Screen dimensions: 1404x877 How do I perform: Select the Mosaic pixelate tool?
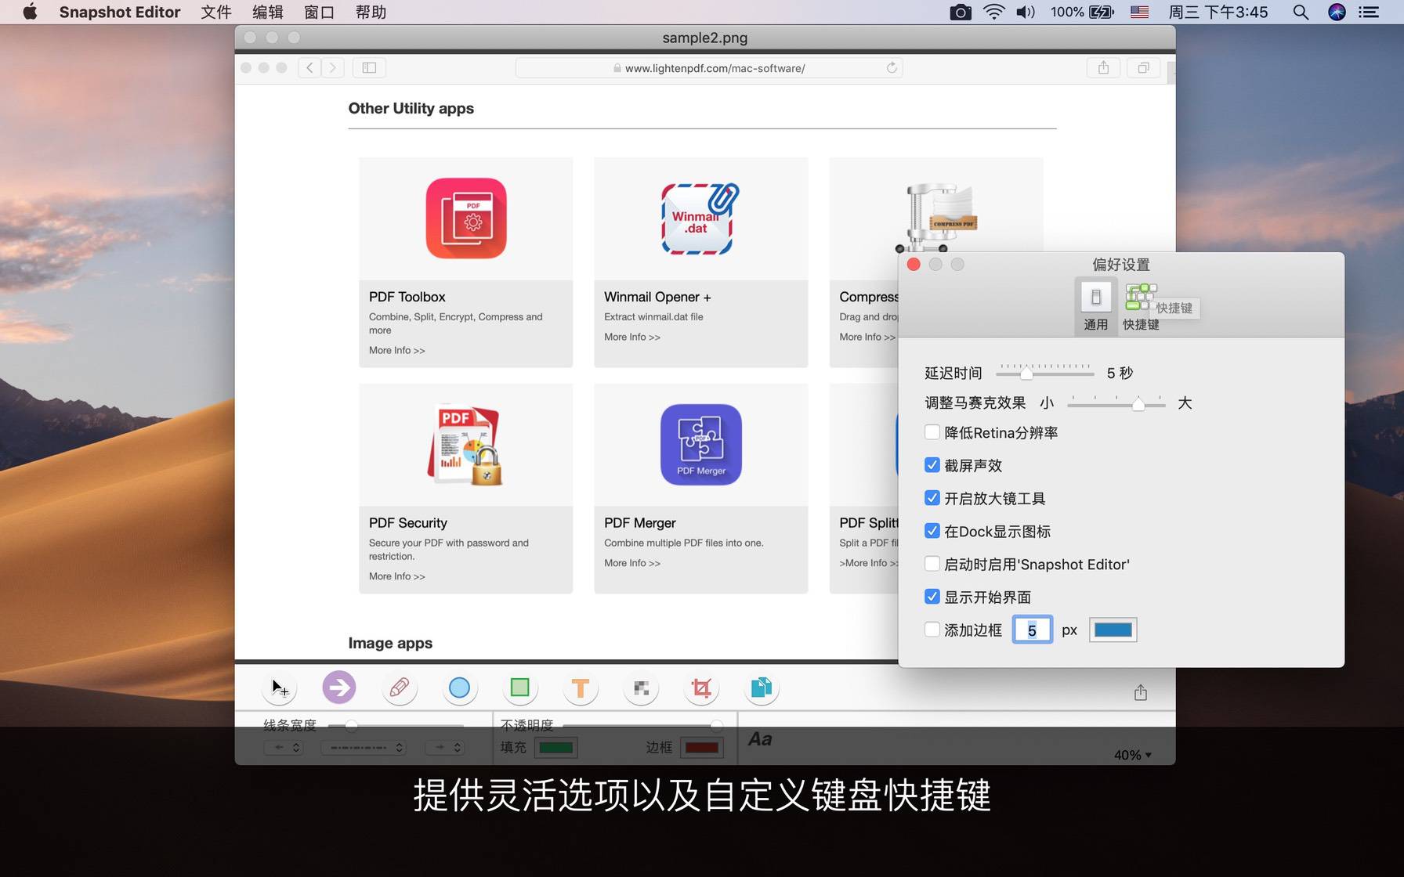click(x=641, y=688)
